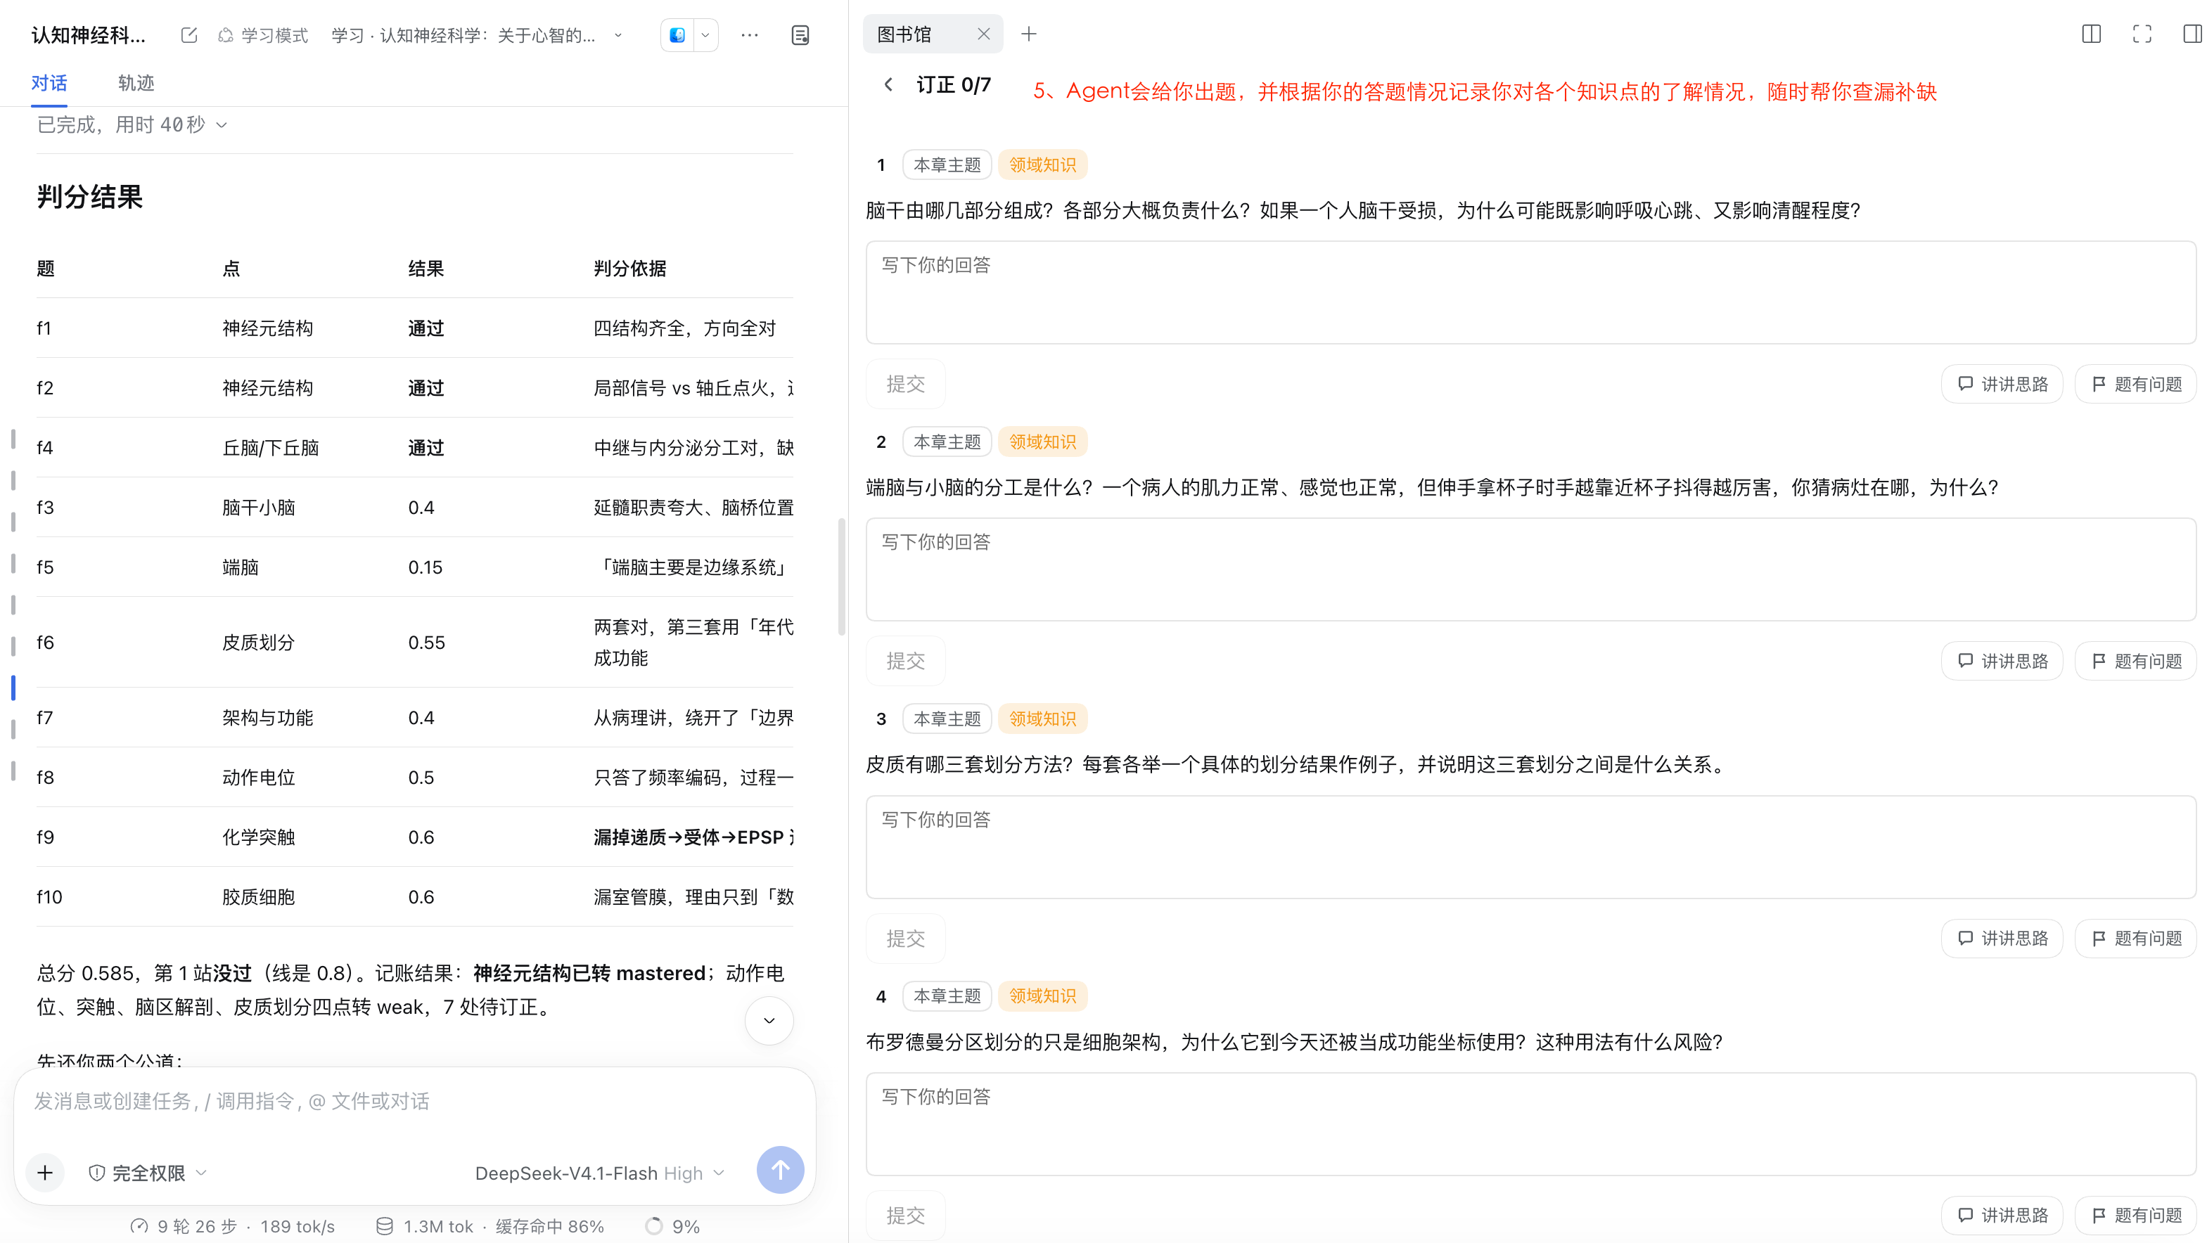Enter fullscreen mode icon
This screenshot has height=1243, width=2207.
[2142, 34]
